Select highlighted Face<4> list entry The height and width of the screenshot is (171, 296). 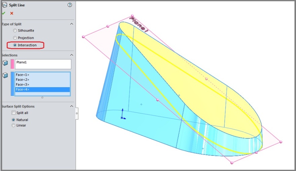click(x=42, y=90)
